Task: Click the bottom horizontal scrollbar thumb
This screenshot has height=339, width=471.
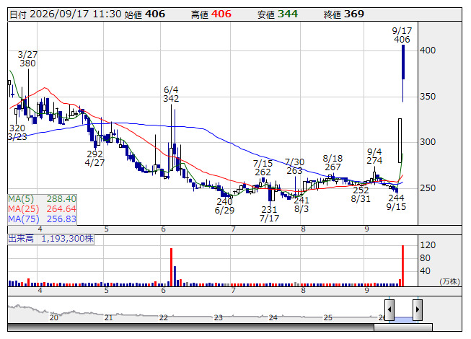Action: tap(403, 327)
